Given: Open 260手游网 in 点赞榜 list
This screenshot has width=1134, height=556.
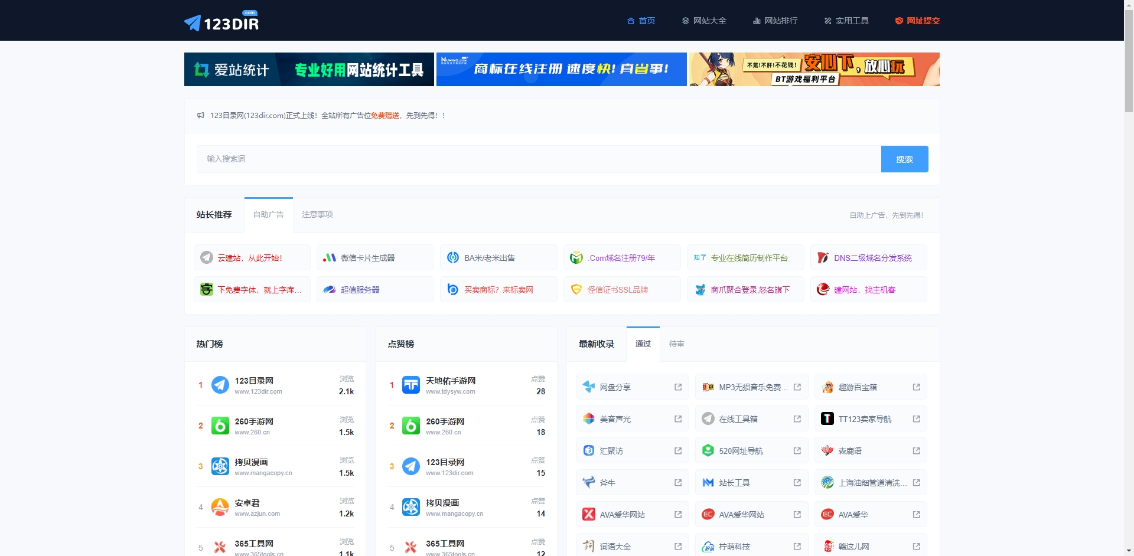Looking at the screenshot, I should [x=445, y=421].
